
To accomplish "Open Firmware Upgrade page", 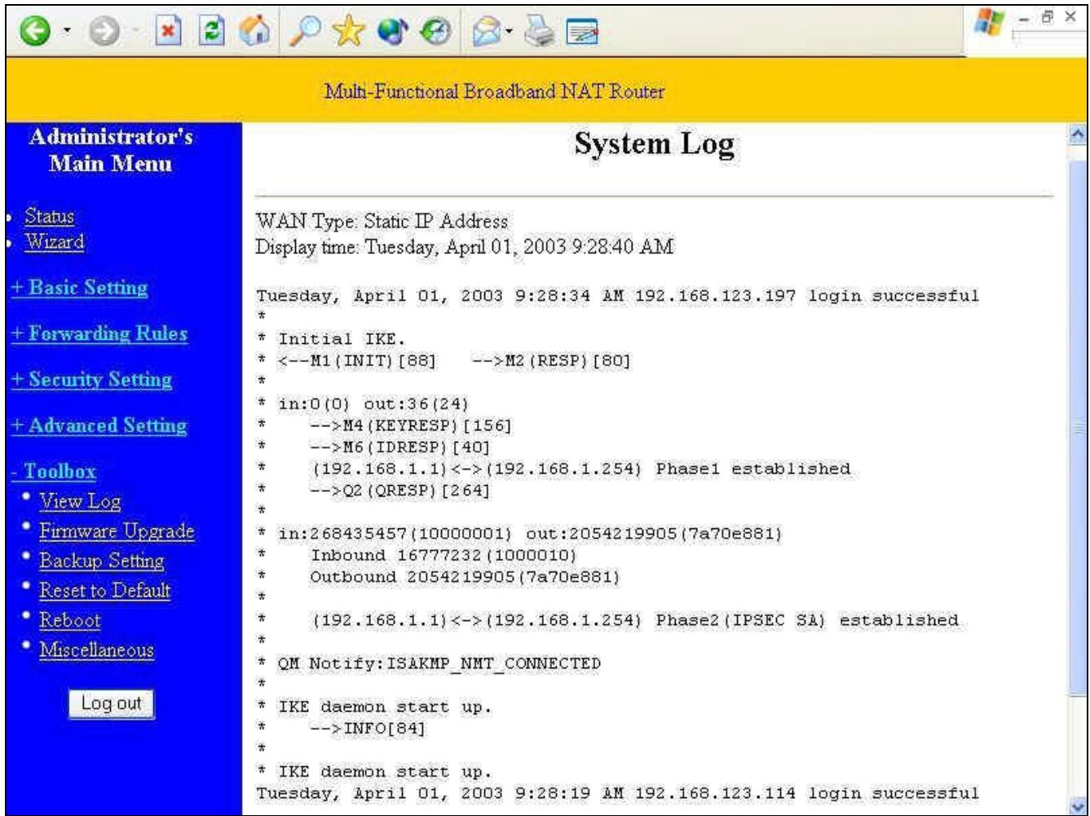I will 117,531.
